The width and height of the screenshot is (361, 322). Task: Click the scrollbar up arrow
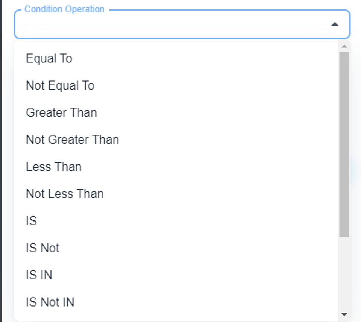[344, 46]
